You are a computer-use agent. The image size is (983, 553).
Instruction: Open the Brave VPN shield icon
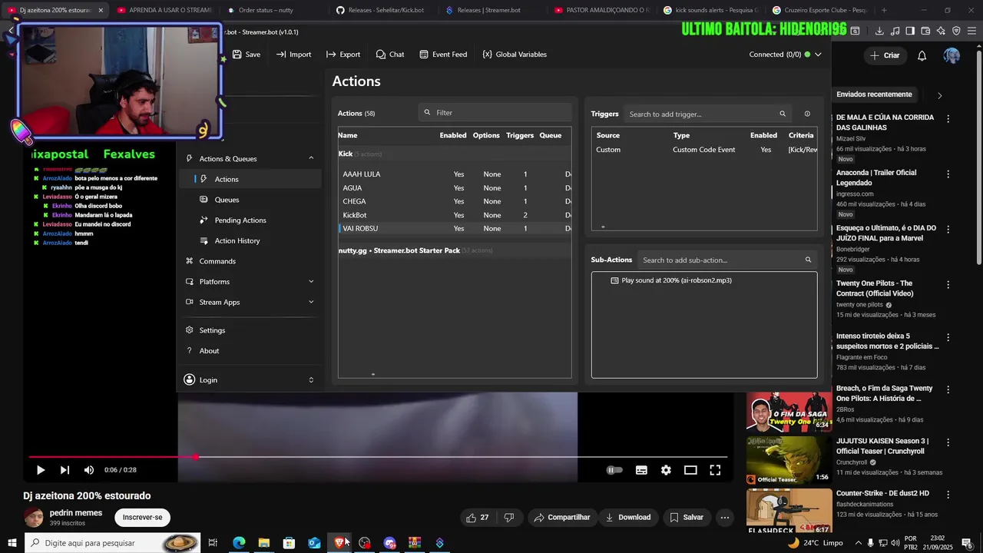pyautogui.click(x=956, y=31)
